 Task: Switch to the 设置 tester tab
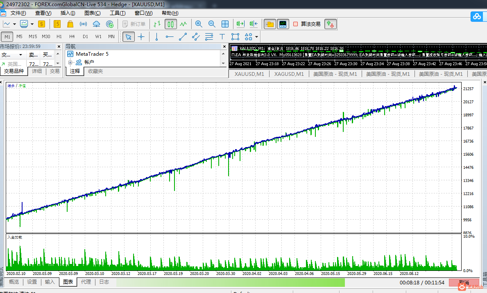click(x=32, y=282)
